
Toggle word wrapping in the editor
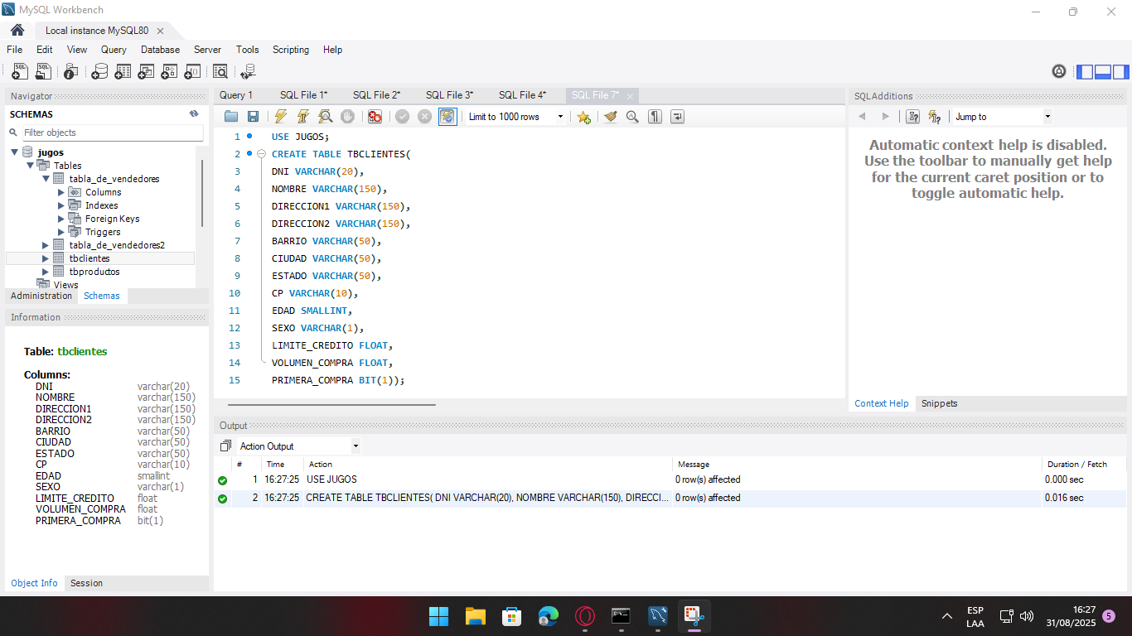pos(677,117)
